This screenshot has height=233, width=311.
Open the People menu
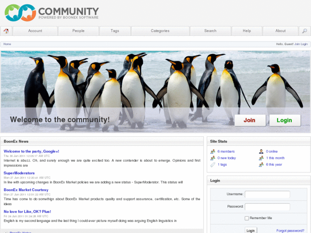pos(78,31)
